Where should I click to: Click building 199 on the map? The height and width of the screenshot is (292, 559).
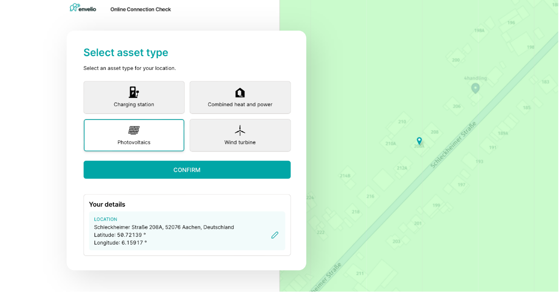(x=436, y=205)
